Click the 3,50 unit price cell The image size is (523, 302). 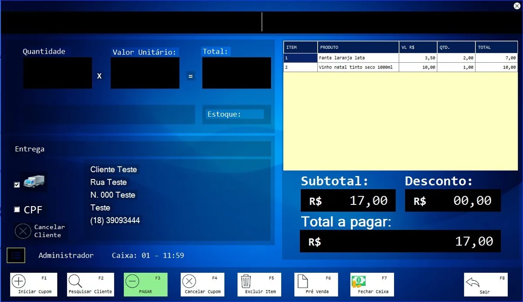(x=418, y=58)
